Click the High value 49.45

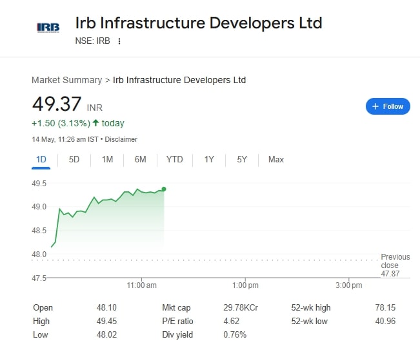tap(106, 321)
